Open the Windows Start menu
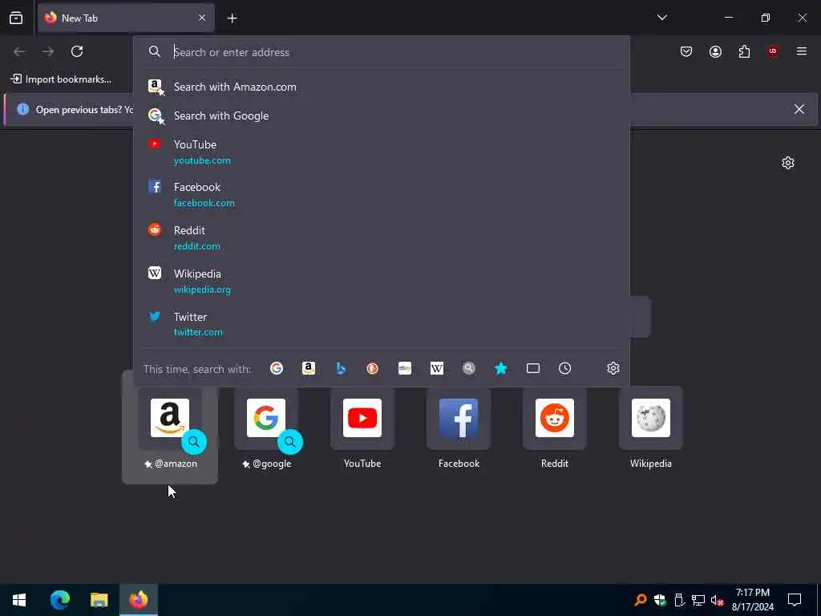This screenshot has width=821, height=616. coord(19,600)
